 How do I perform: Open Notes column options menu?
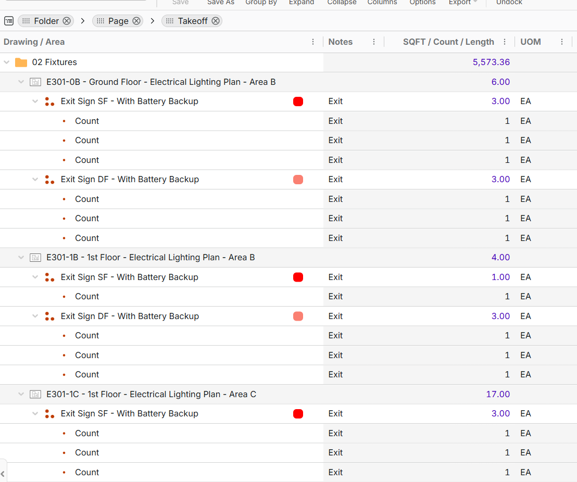[374, 42]
